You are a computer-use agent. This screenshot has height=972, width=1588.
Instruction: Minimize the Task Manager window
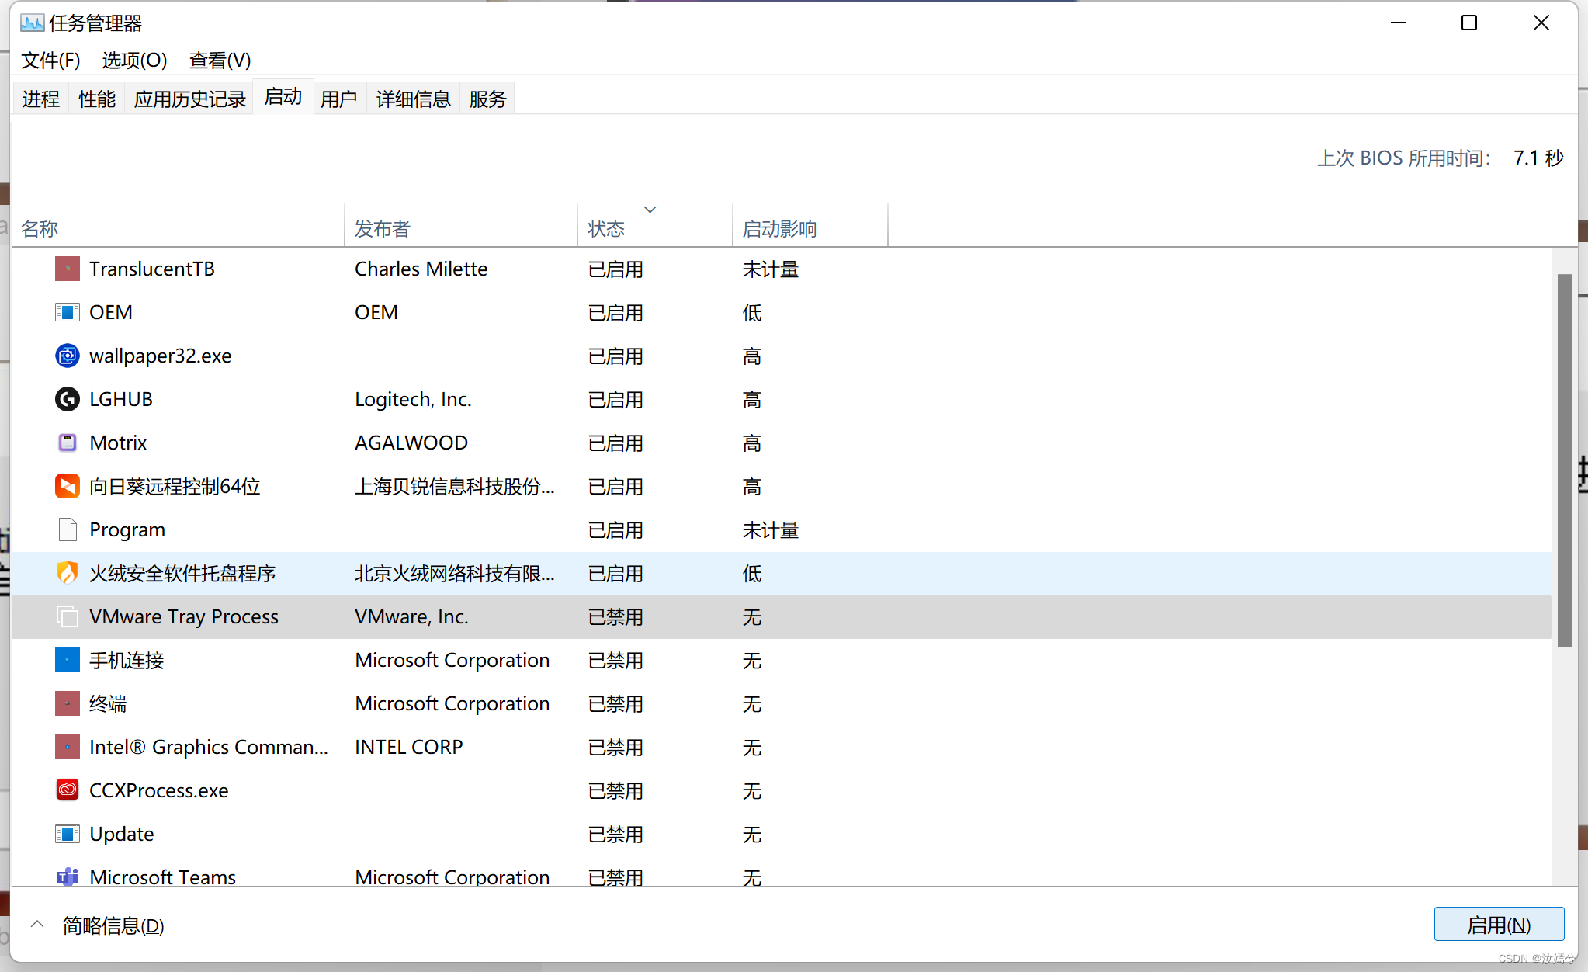point(1399,23)
